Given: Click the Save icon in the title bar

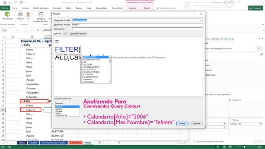Looking at the screenshot, I should (x=5, y=2).
